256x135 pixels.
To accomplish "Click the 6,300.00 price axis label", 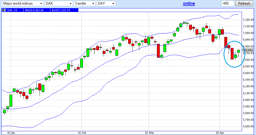I will [248, 80].
